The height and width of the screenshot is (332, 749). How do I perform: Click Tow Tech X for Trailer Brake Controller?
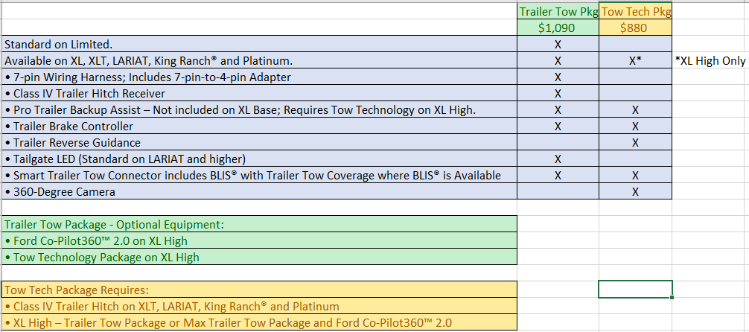[635, 126]
